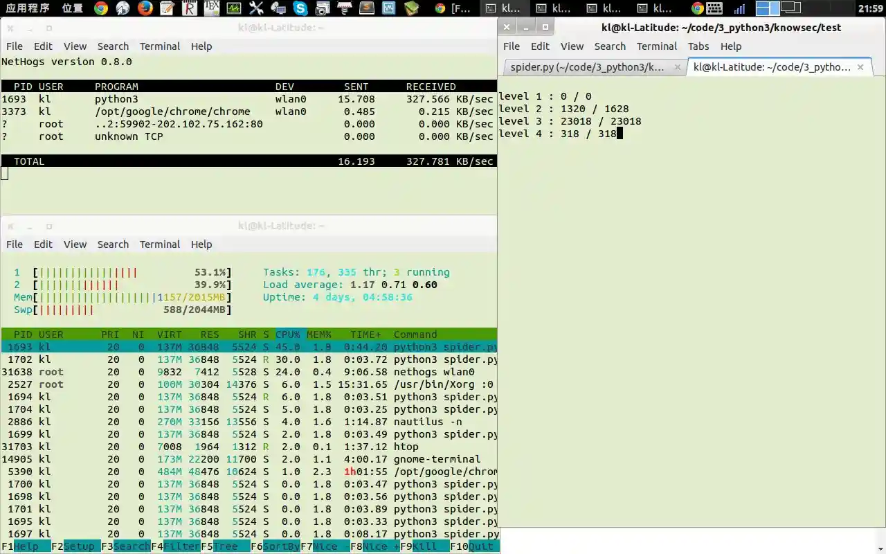Viewport: 886px width, 554px height.
Task: Open the keyboard input method indicator
Action: tap(714, 8)
